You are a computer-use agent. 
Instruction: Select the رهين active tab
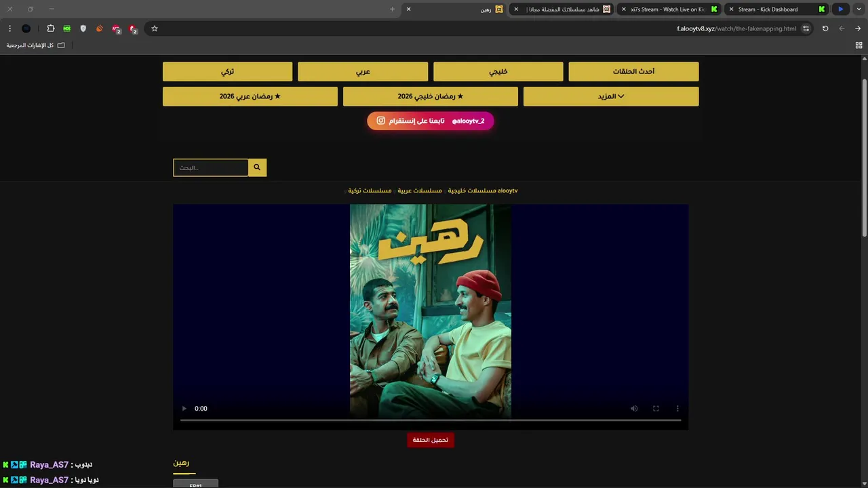(454, 9)
